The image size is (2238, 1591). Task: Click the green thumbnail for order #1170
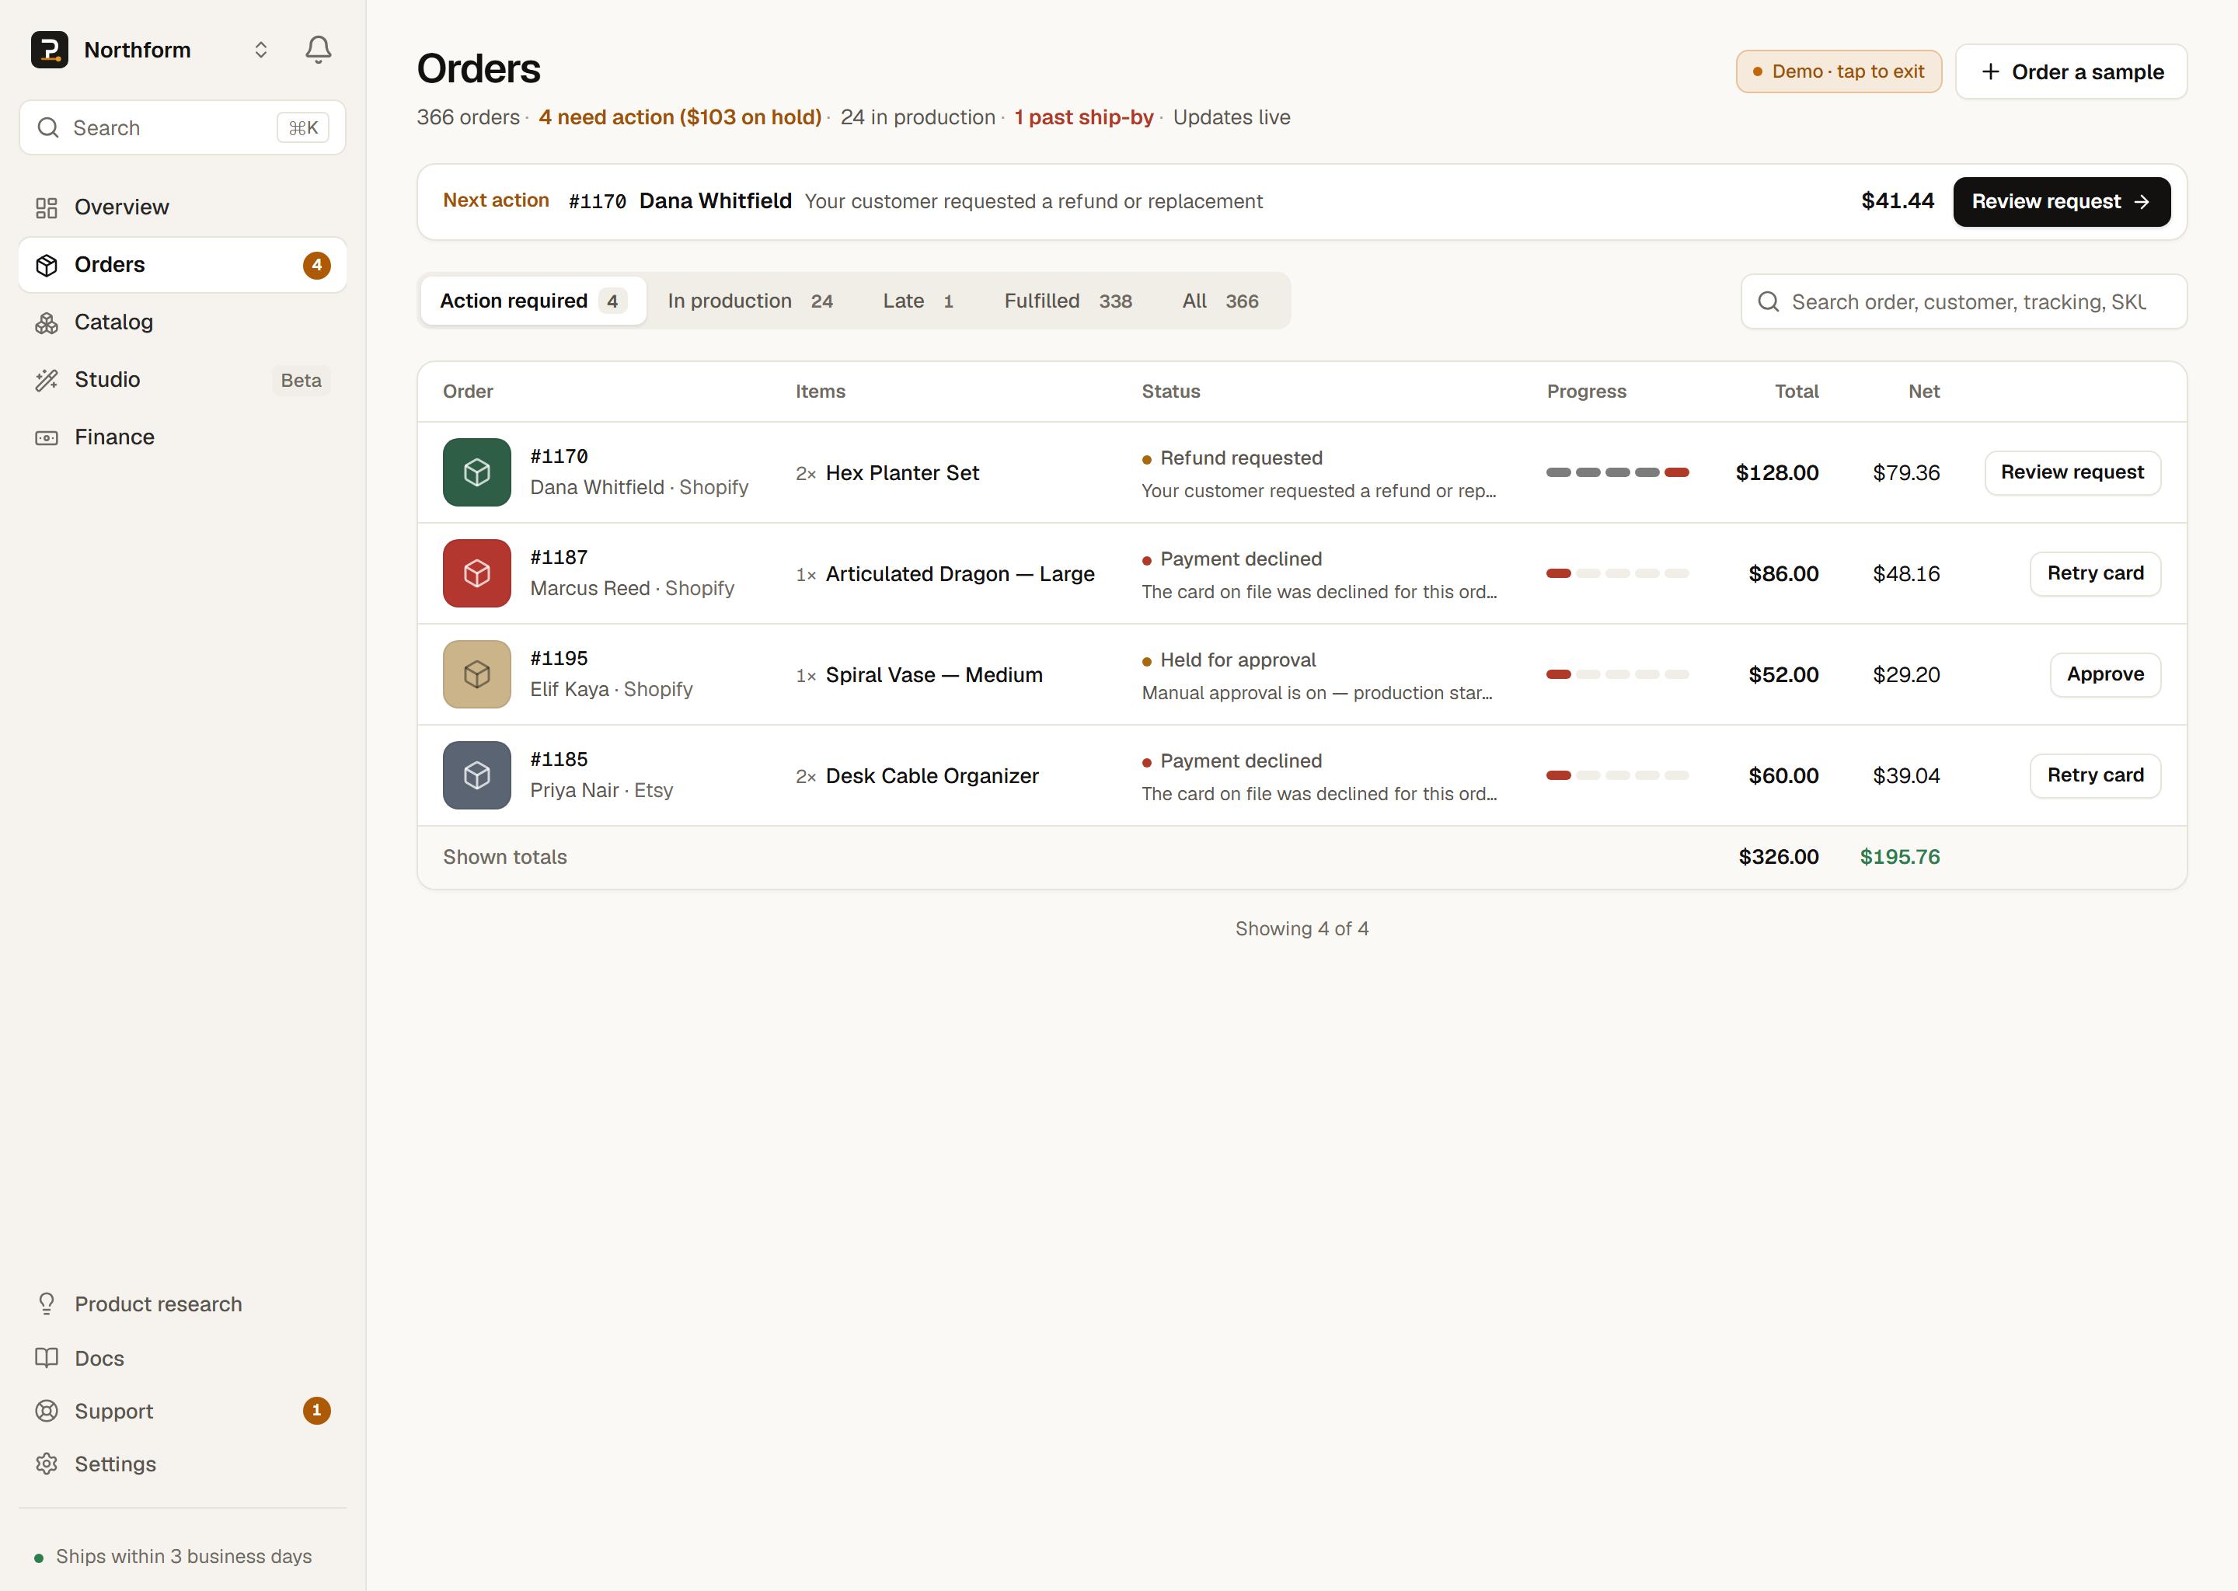(x=476, y=472)
